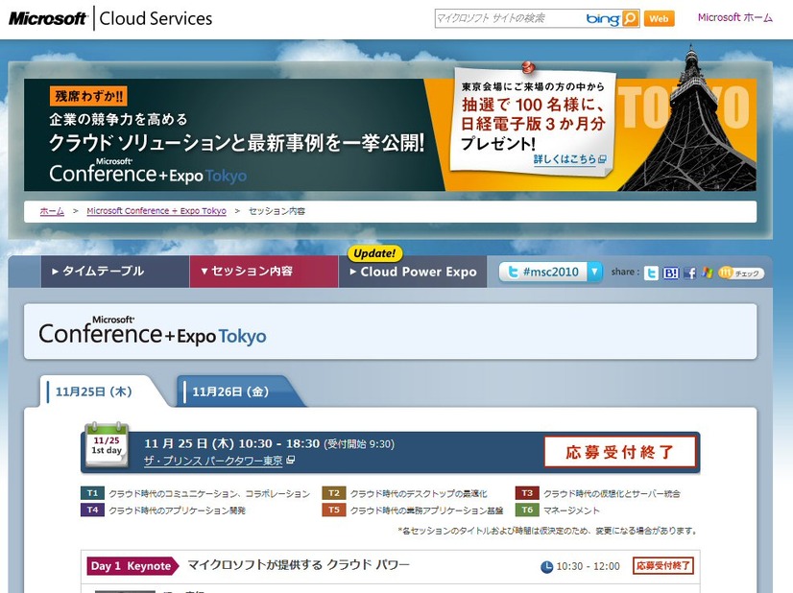
Task: Click the ホーム breadcrumb link
Action: (x=52, y=211)
